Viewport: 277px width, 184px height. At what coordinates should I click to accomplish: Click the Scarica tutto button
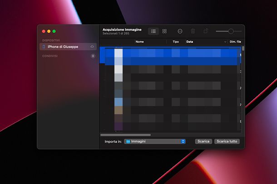click(x=227, y=141)
